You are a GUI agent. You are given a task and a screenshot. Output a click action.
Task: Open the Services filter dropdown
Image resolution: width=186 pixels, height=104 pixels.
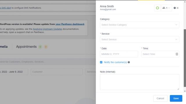point(91,72)
